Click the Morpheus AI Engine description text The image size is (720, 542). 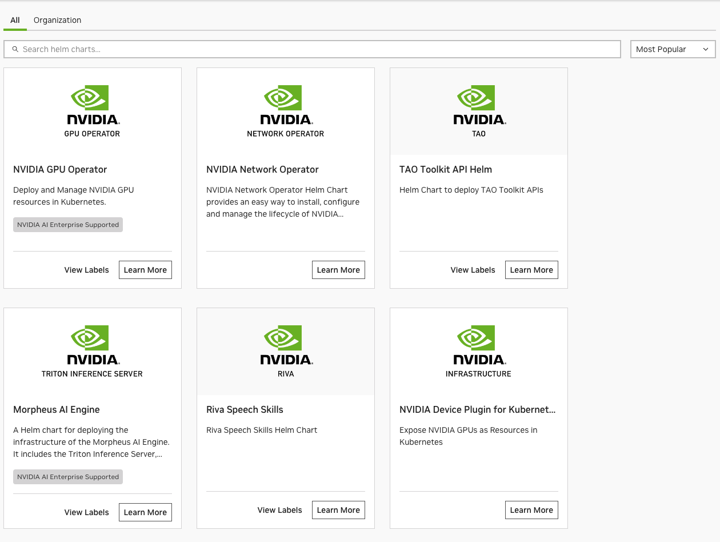pos(91,442)
